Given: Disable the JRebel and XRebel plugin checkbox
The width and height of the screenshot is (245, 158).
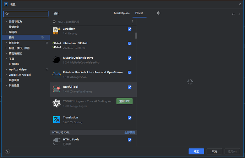Looking at the screenshot, I should coord(130,43).
